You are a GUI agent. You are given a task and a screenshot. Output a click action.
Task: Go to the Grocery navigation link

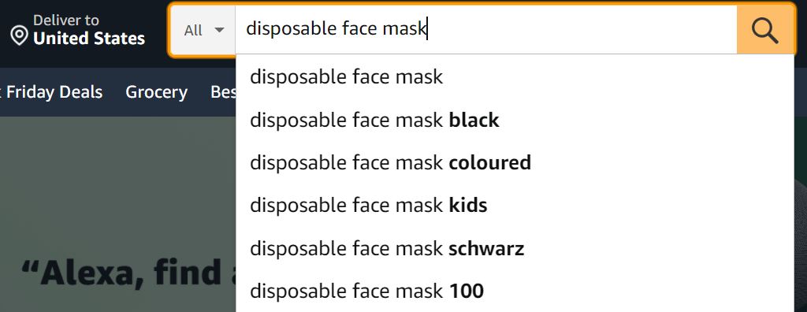coord(157,92)
